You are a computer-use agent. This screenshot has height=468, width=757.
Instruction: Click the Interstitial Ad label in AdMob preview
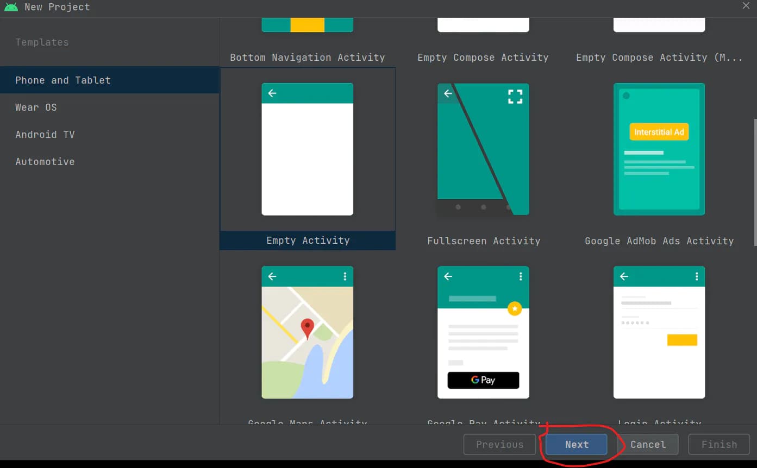[659, 132]
